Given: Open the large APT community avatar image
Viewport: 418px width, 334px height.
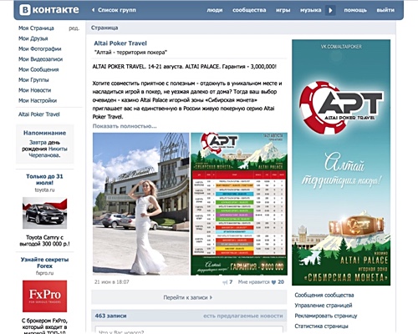Looking at the screenshot, I should (341, 162).
